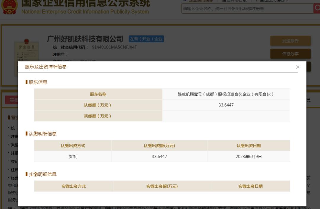Click the dialog title 股东及出资详细信息
320x209 pixels.
pos(46,67)
